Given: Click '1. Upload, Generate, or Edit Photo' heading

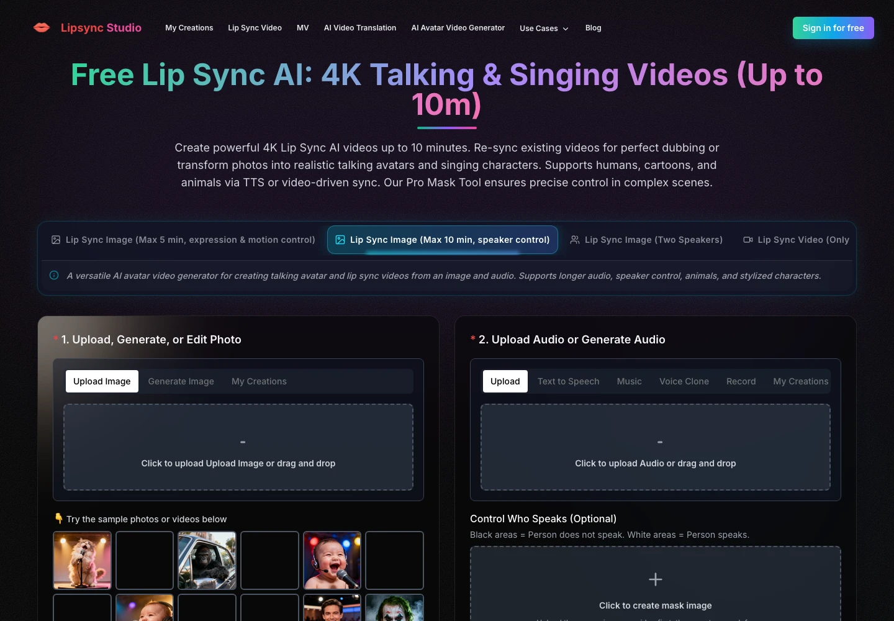Looking at the screenshot, I should tap(151, 340).
